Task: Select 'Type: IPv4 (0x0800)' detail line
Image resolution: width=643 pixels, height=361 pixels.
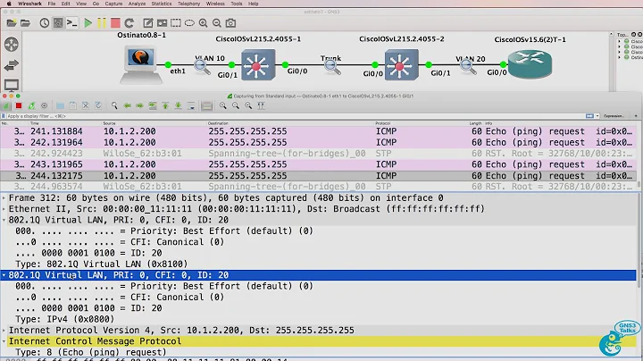Action: [65, 319]
